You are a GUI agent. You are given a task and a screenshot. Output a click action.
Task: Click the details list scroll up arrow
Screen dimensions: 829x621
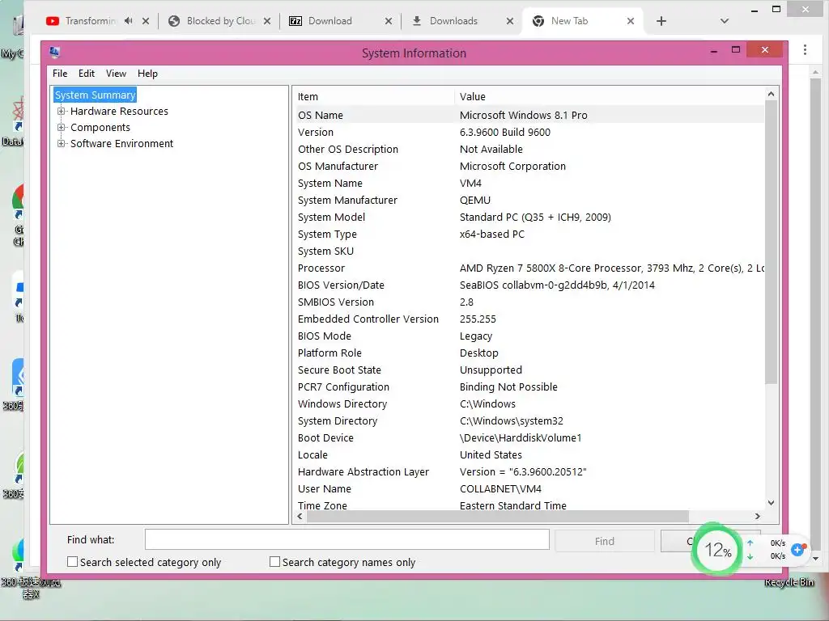pyautogui.click(x=771, y=94)
